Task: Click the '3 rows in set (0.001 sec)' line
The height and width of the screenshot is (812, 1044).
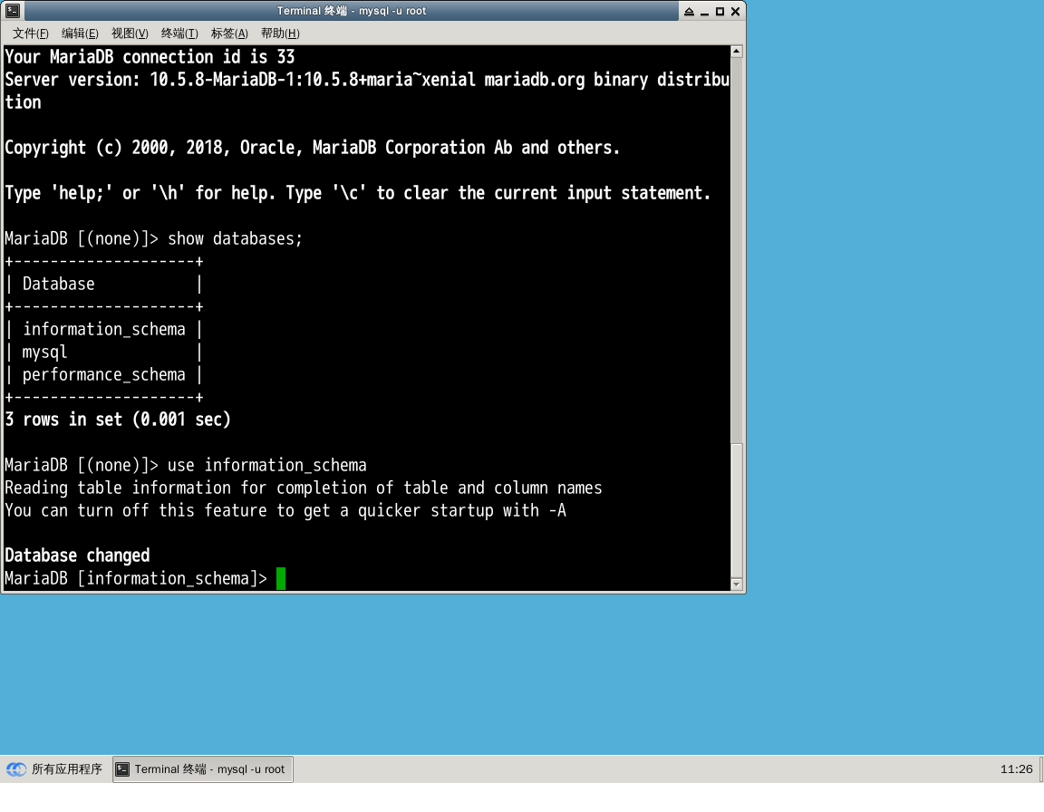Action: (x=118, y=420)
